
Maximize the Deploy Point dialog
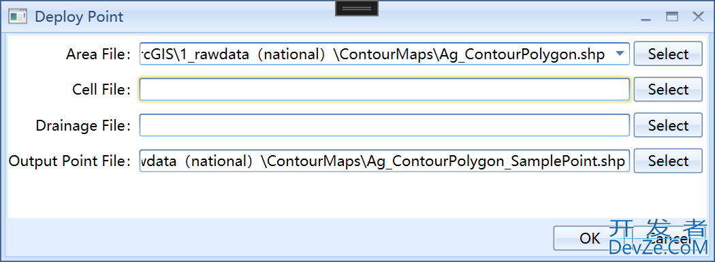pos(671,17)
